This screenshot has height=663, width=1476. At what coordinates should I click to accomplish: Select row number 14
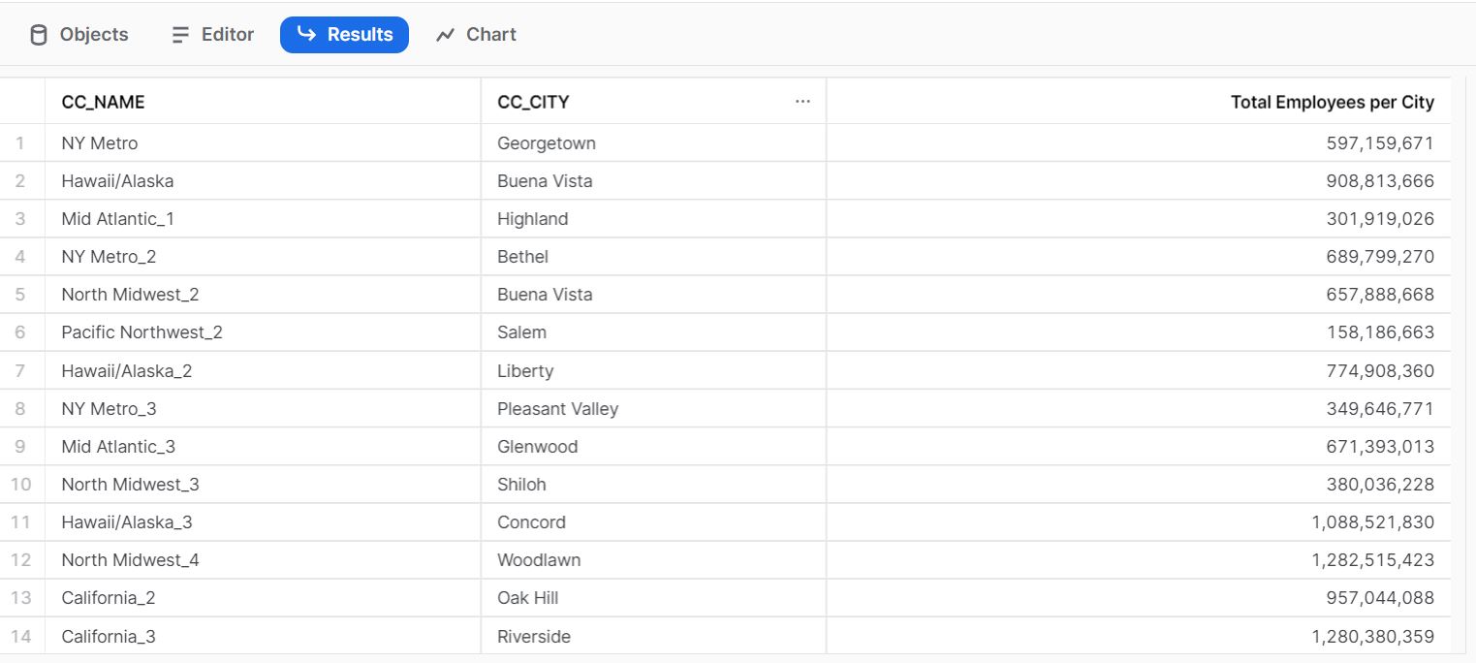(x=21, y=637)
